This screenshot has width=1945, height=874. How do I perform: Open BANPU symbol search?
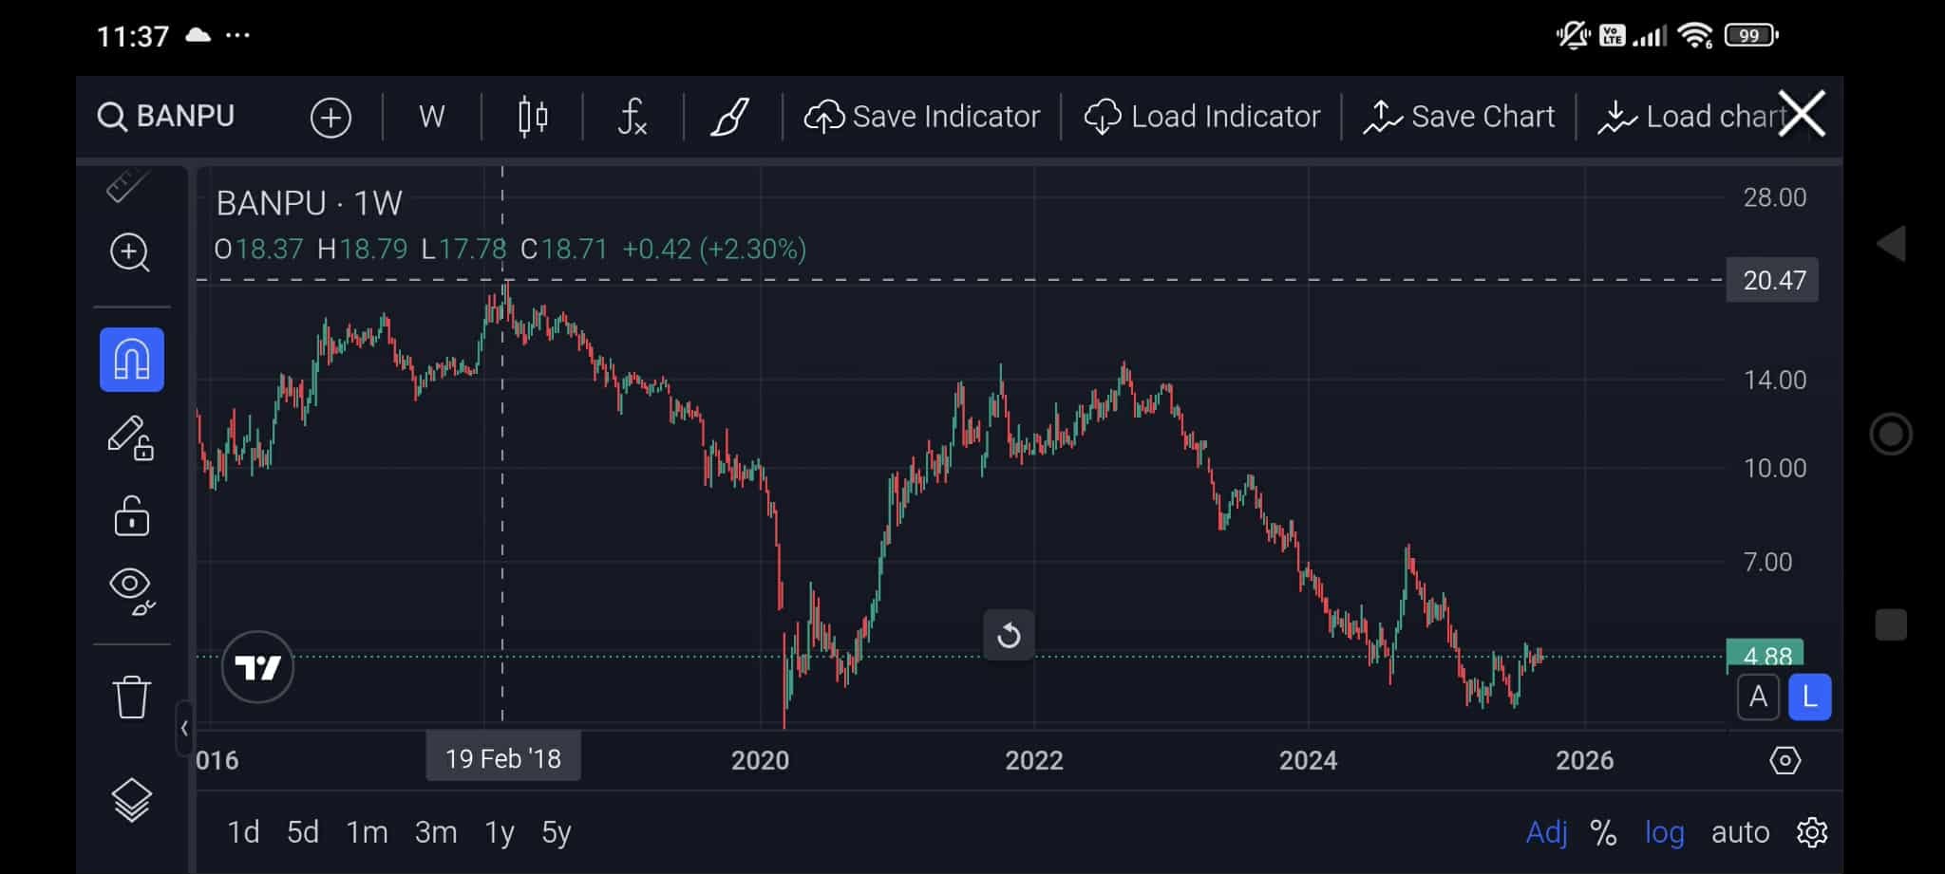(x=166, y=117)
